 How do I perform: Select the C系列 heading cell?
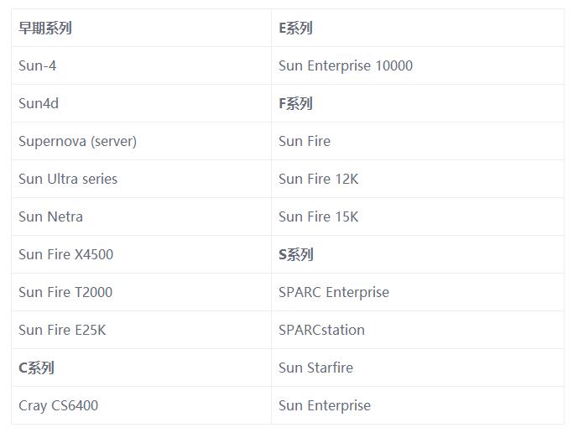[x=36, y=368]
